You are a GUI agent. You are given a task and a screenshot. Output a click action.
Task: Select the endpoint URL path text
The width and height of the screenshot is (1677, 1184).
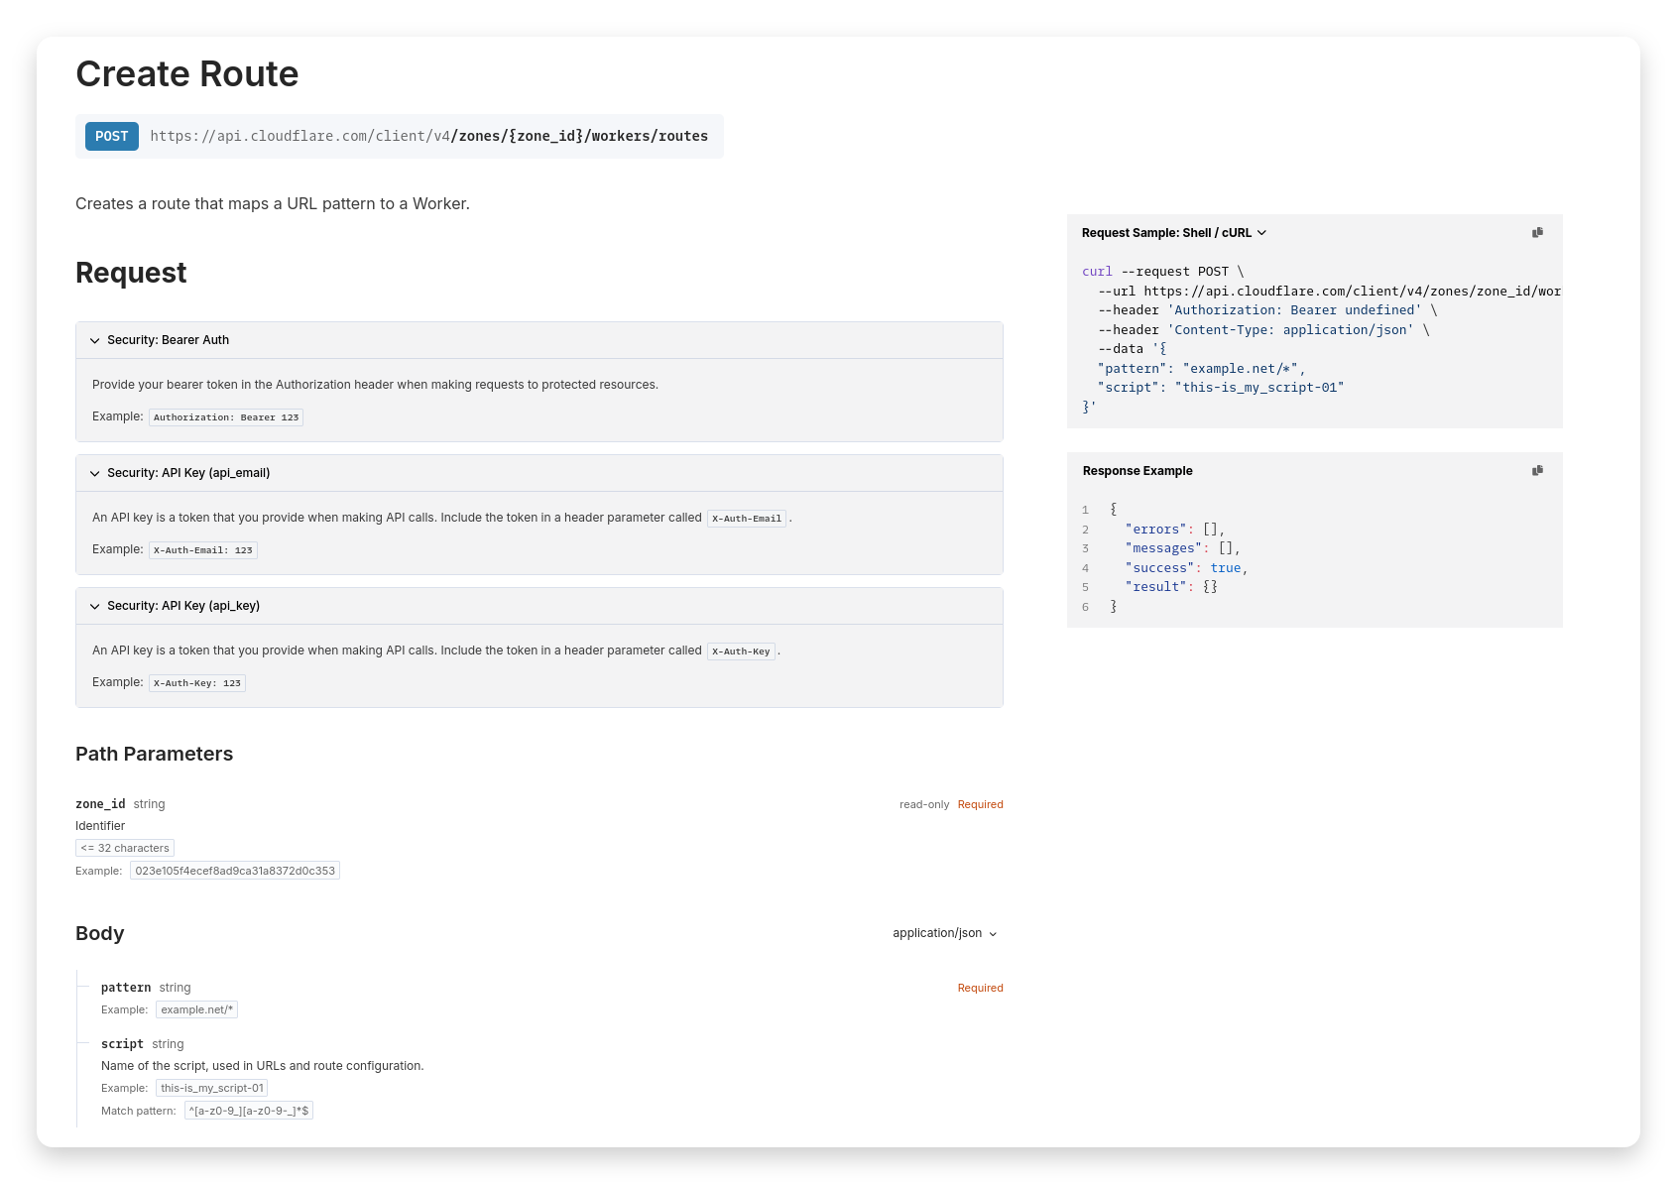click(x=429, y=136)
